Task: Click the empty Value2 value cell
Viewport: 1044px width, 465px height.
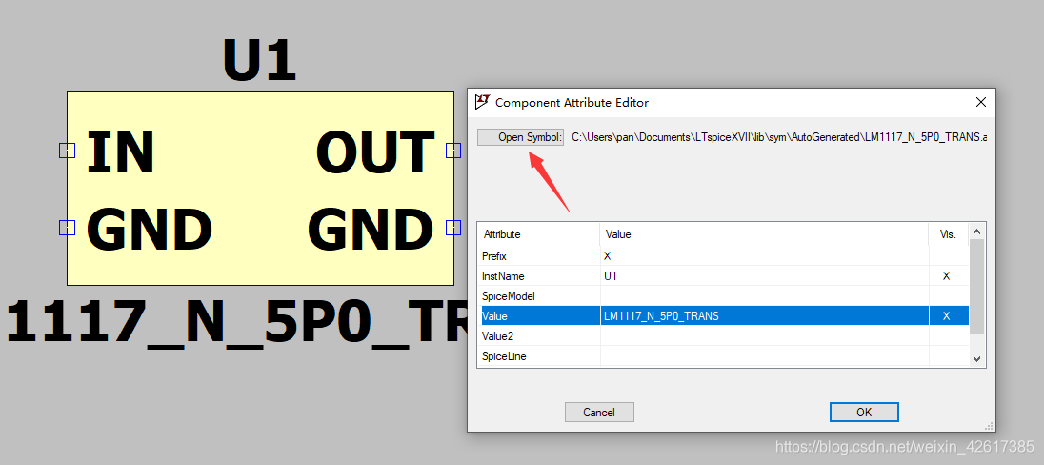Action: tap(764, 335)
